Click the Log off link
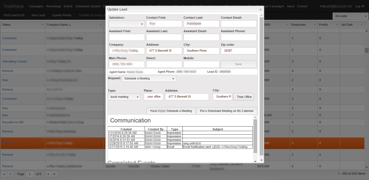369x180 pixels. (x=360, y=6)
